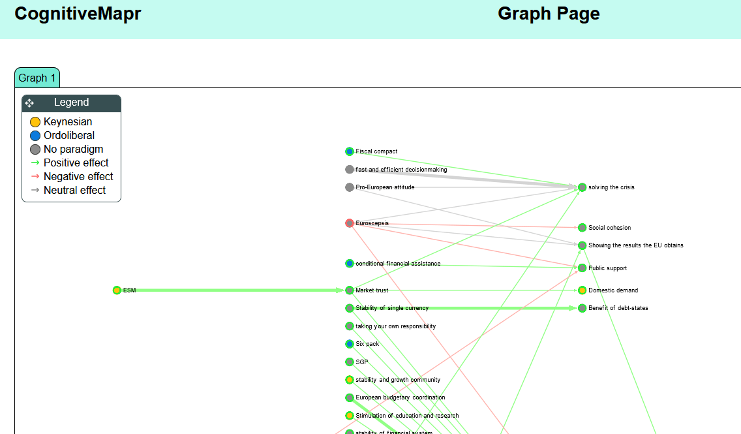This screenshot has height=434, width=741.
Task: Select the Euroscepsis node
Action: 348,223
